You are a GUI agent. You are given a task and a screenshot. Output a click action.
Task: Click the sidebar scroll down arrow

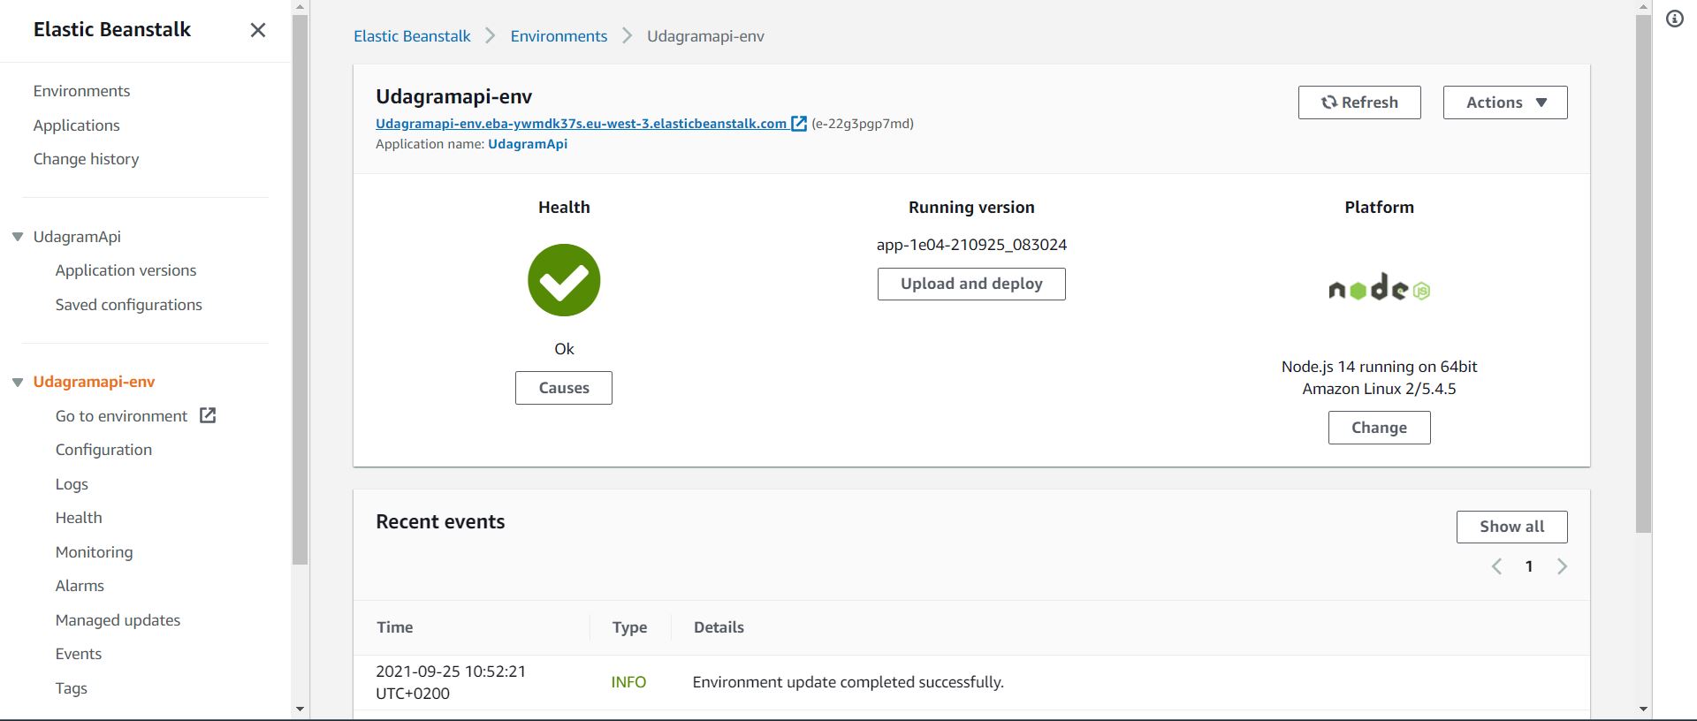(300, 710)
